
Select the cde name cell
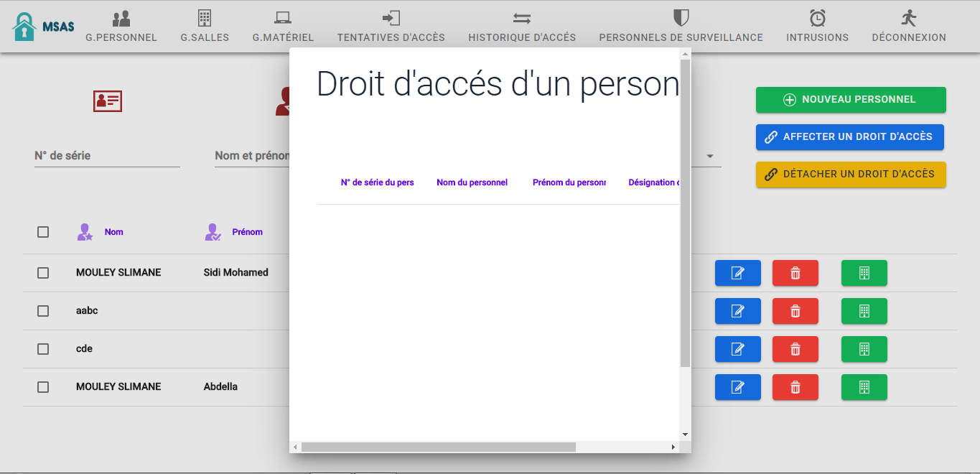tap(84, 349)
